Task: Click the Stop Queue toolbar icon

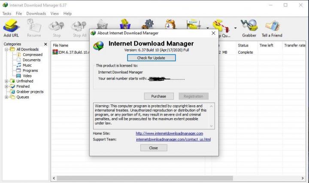Action: (x=221, y=26)
